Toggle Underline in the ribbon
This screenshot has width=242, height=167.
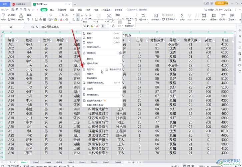point(36,19)
